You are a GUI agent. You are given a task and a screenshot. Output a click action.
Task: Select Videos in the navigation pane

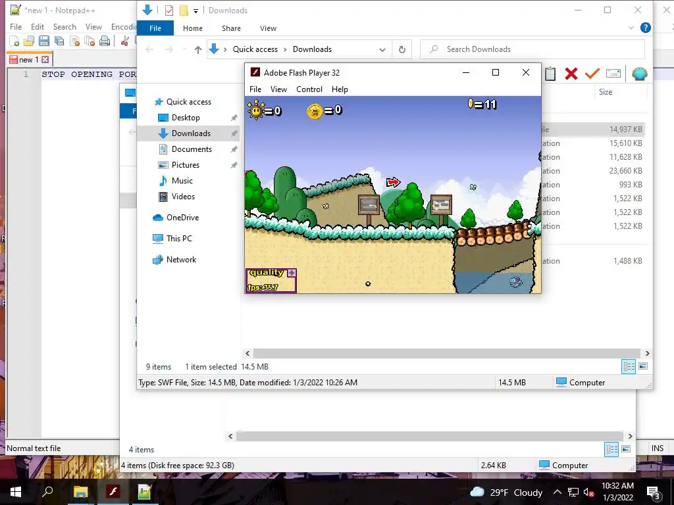(183, 197)
